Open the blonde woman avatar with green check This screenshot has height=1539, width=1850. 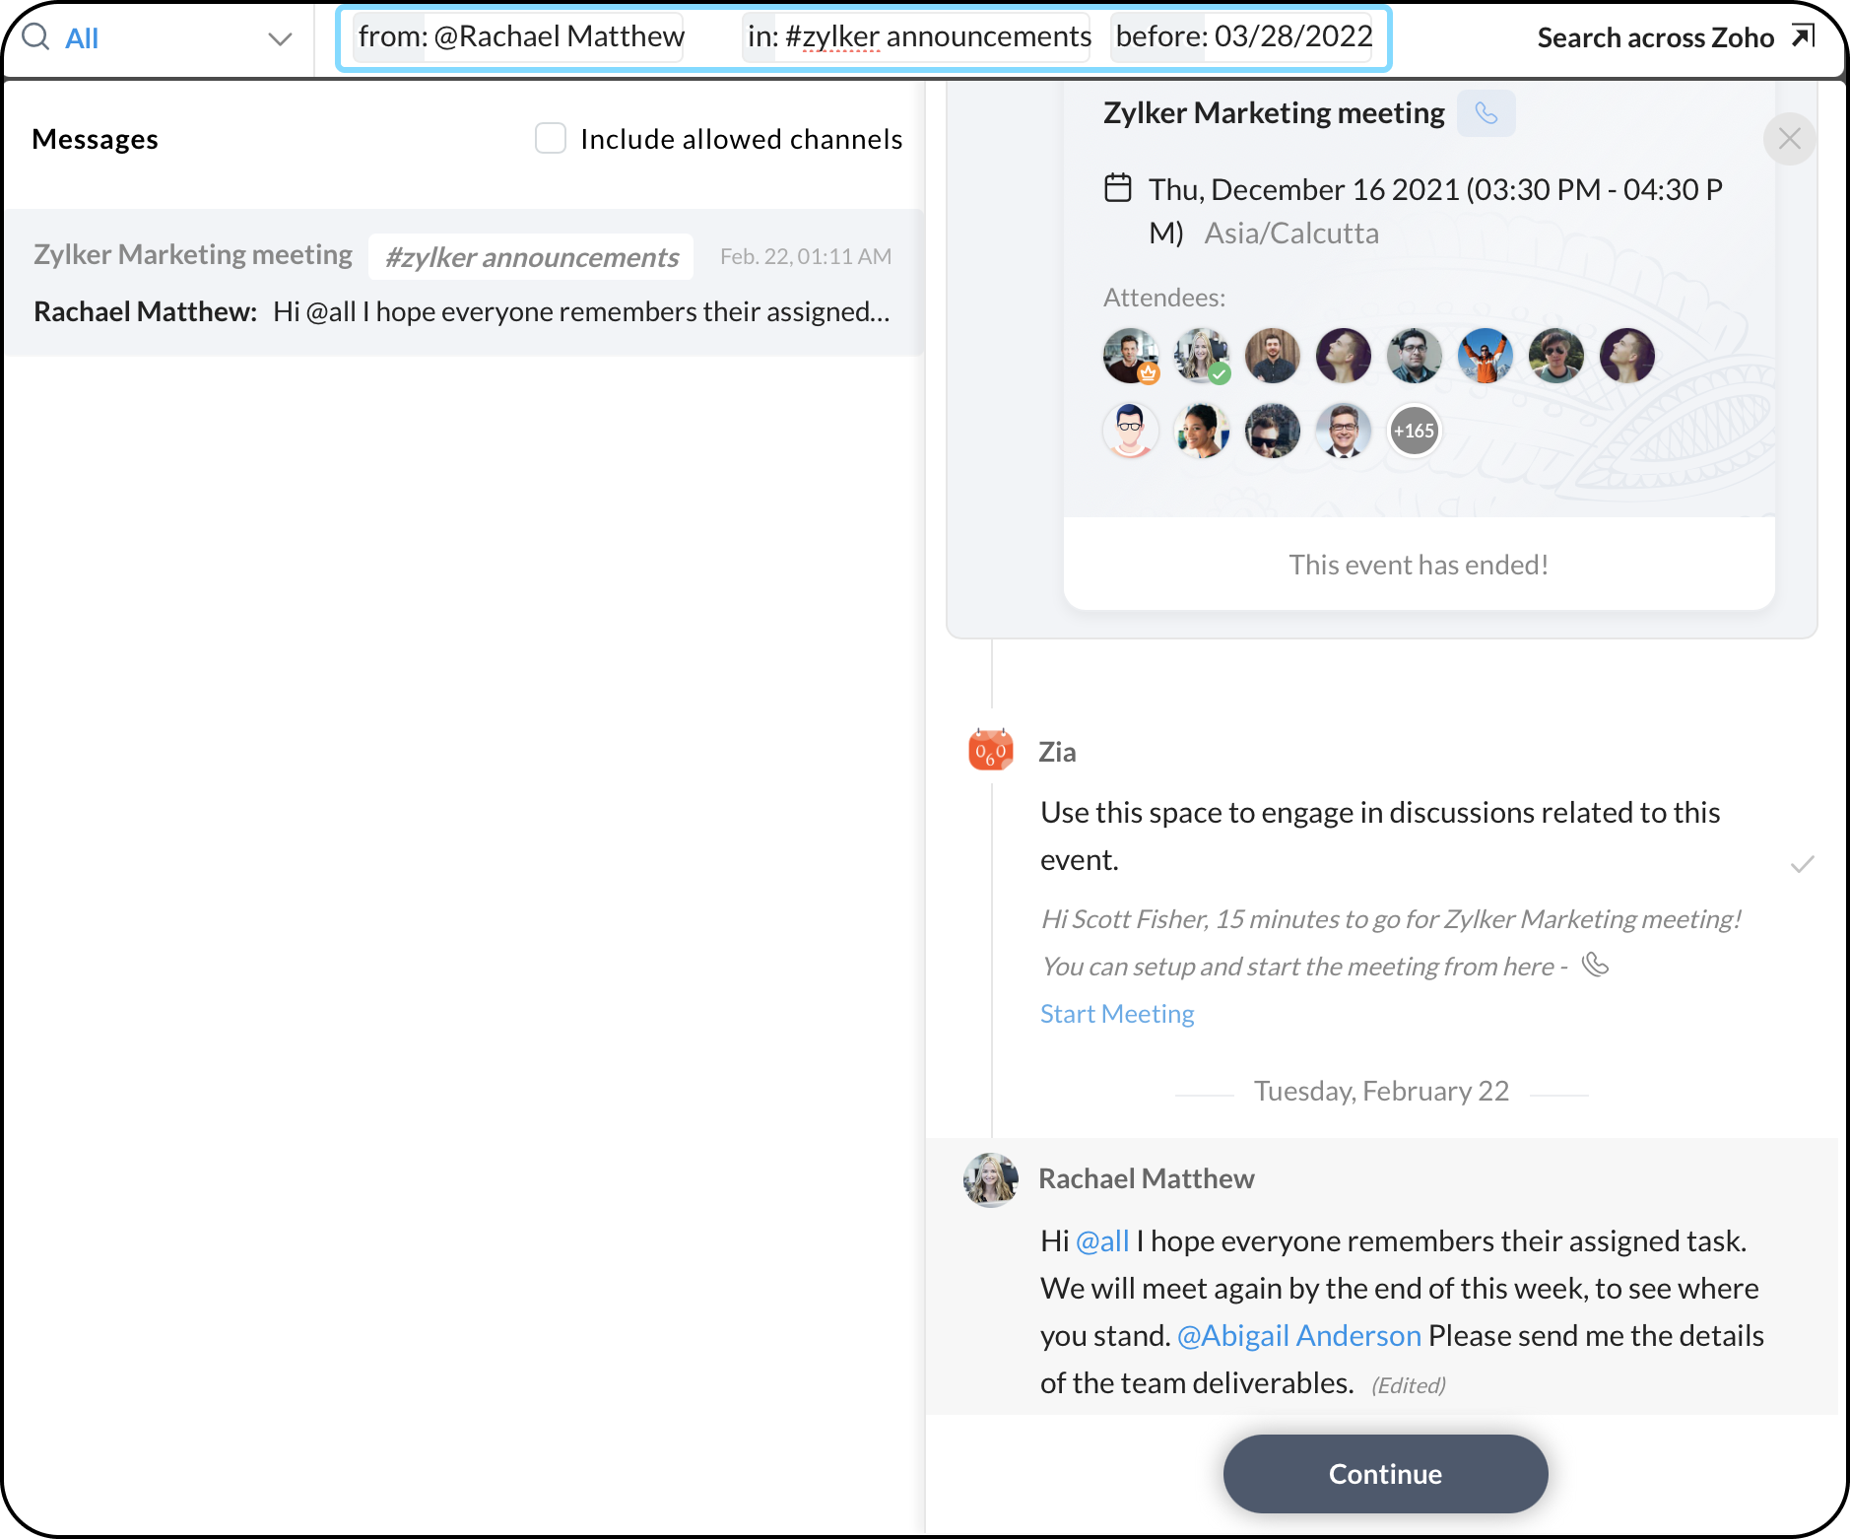tap(1202, 356)
